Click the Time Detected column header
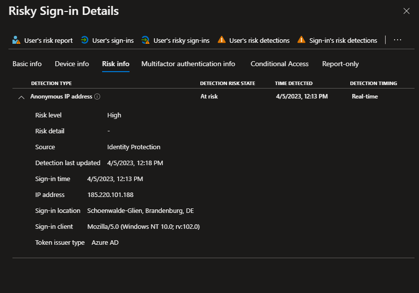This screenshot has width=419, height=293. (293, 84)
